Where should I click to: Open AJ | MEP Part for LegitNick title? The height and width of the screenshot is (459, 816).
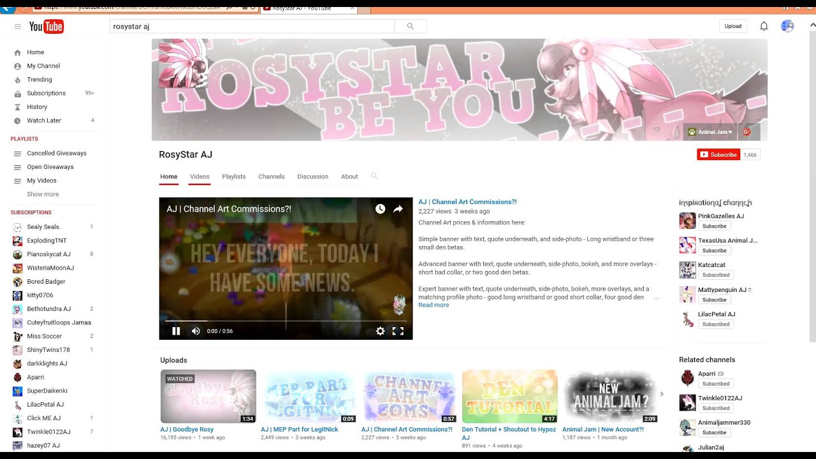(300, 430)
